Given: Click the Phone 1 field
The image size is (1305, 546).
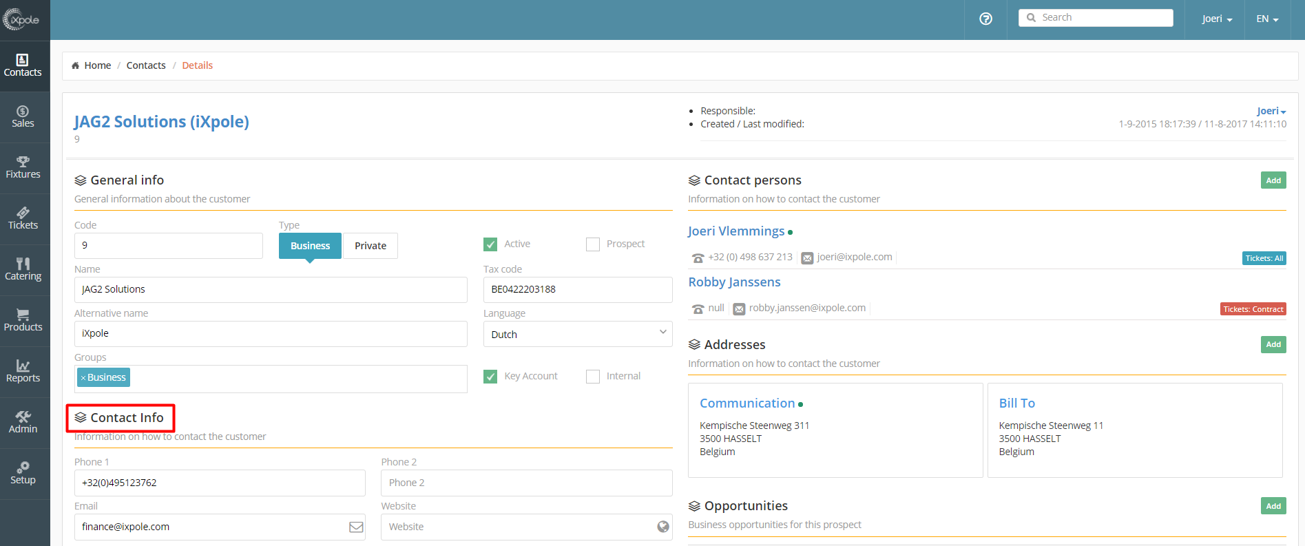Looking at the screenshot, I should (220, 483).
